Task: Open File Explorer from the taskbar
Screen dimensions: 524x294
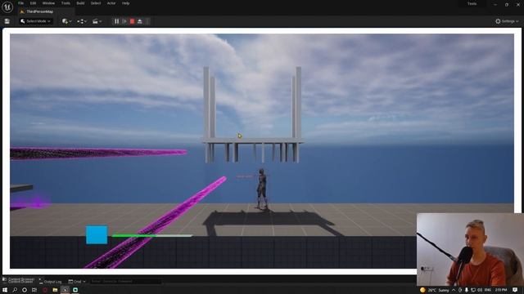Action: pos(55,290)
